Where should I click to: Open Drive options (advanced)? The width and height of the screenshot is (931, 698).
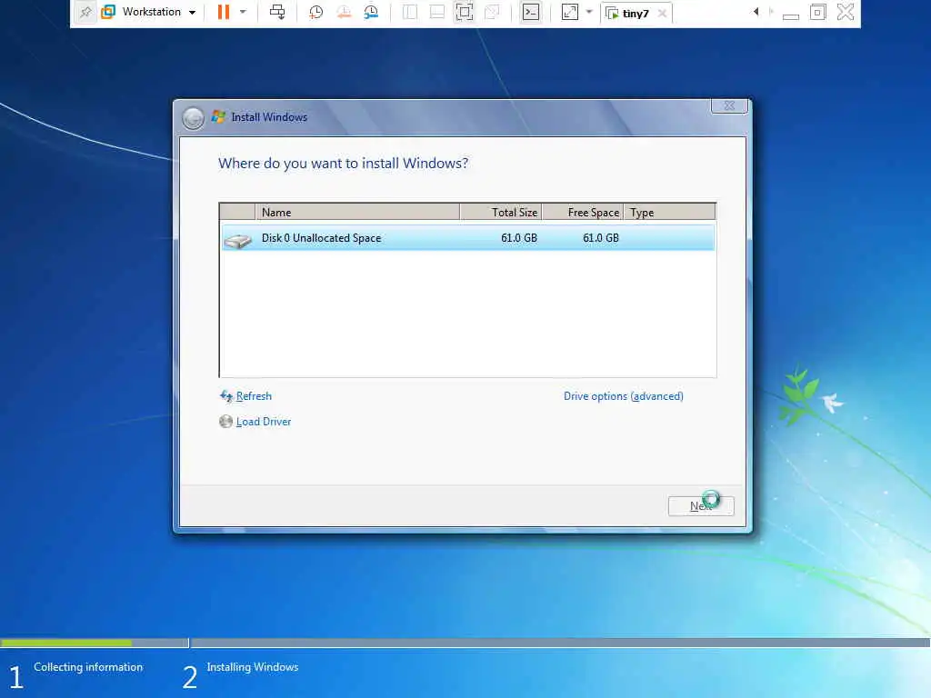(x=624, y=396)
